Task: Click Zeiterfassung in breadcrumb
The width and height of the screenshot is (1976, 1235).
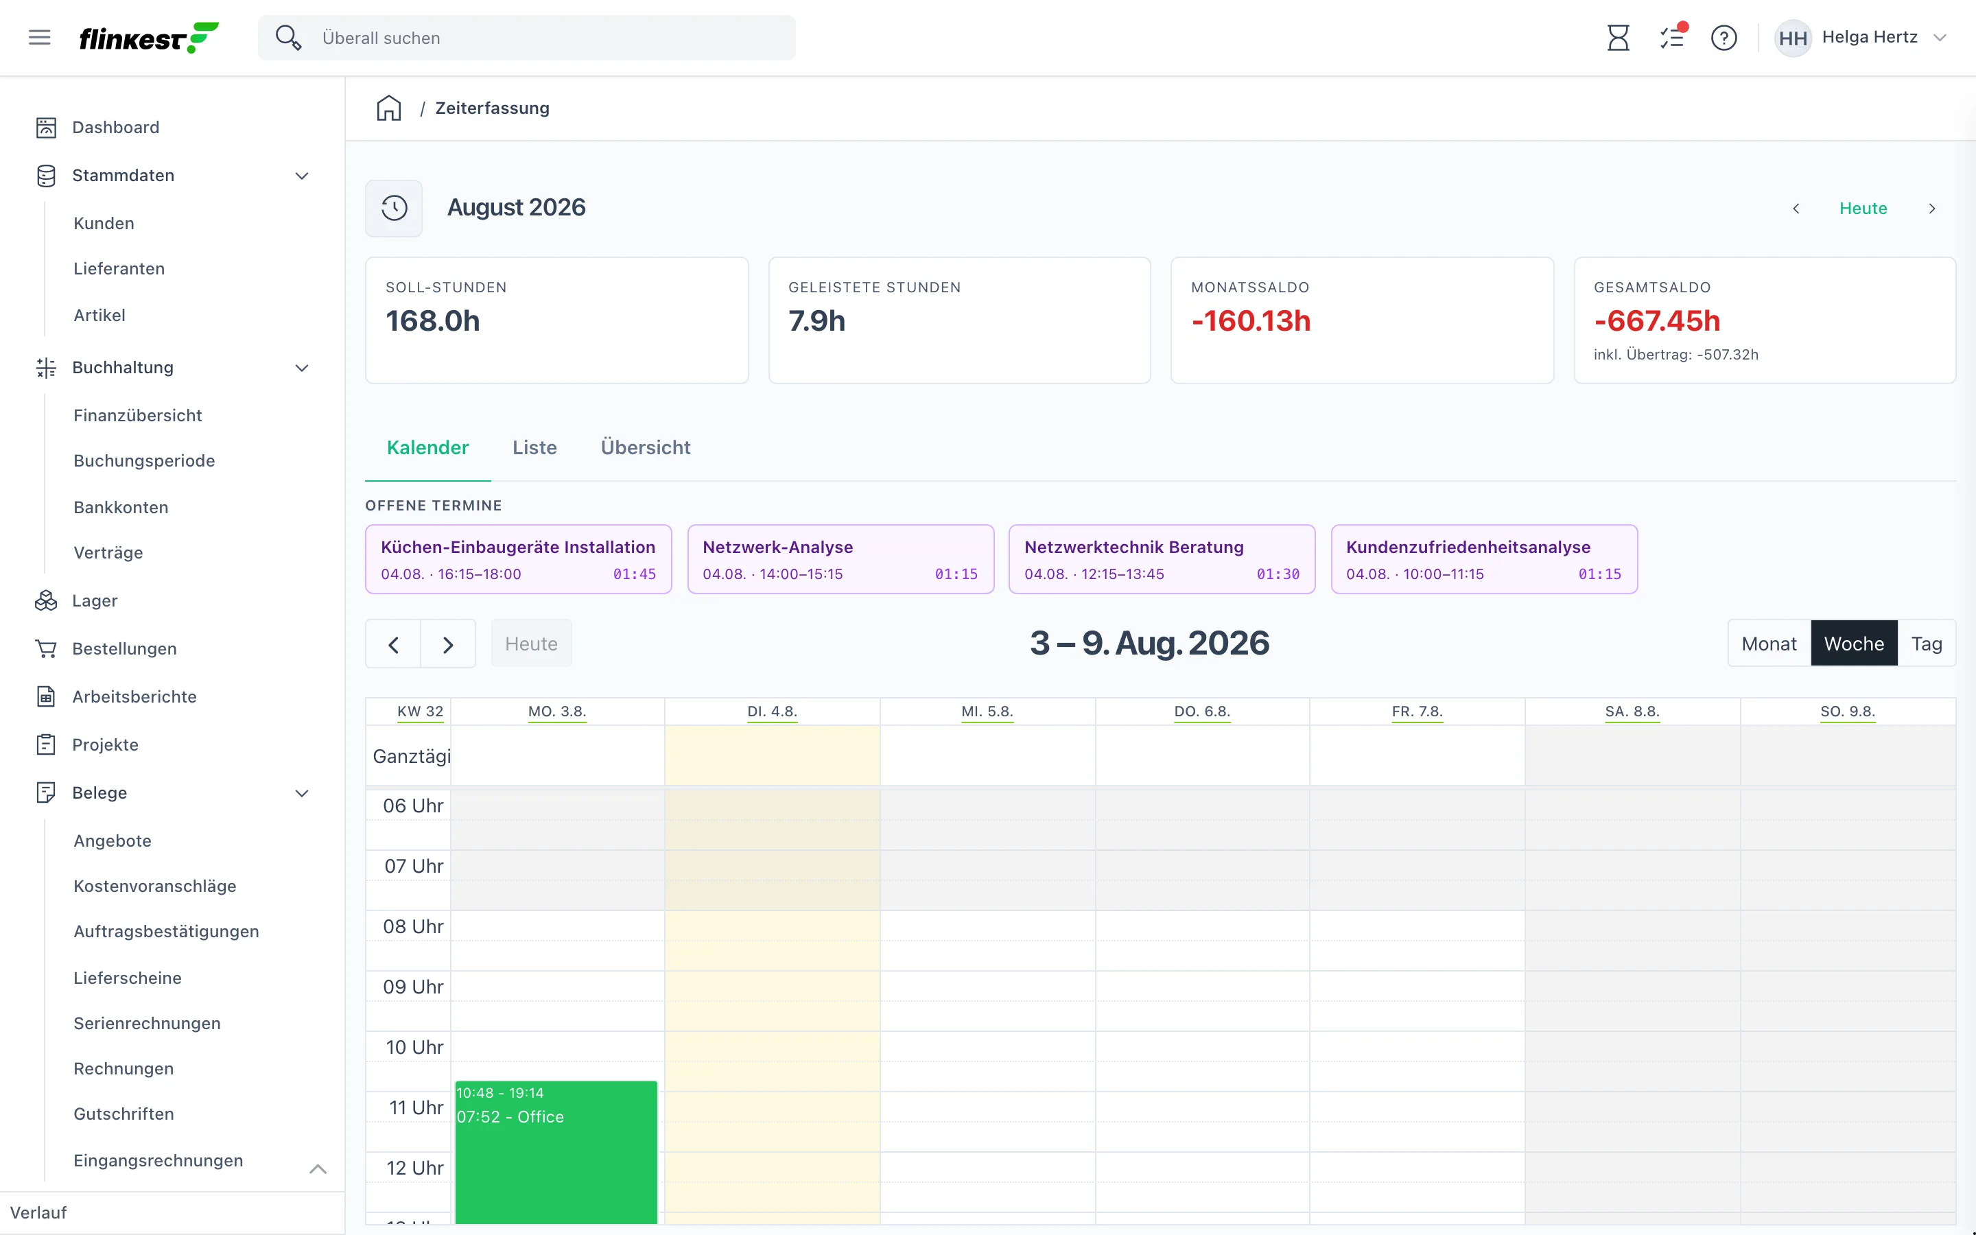Action: coord(493,108)
